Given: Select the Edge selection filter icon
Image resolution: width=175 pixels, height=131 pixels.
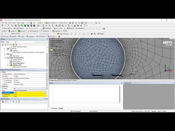Looking at the screenshot, I should [19, 25].
